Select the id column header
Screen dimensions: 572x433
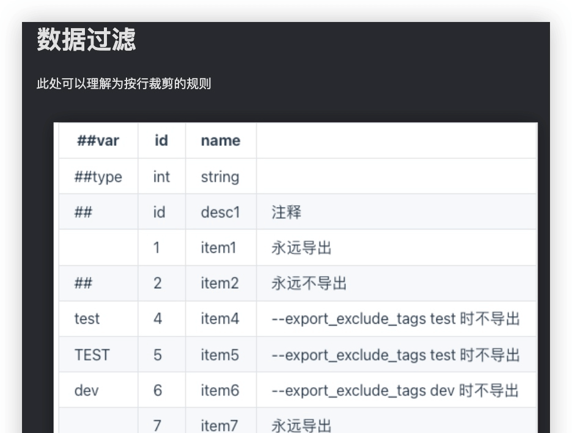161,140
